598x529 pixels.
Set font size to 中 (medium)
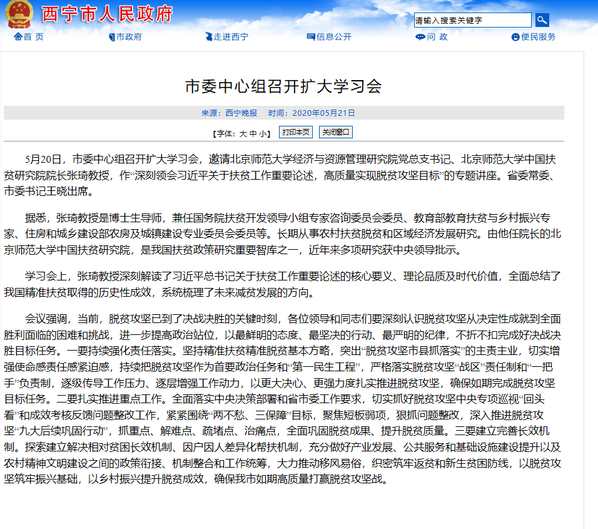[x=253, y=133]
